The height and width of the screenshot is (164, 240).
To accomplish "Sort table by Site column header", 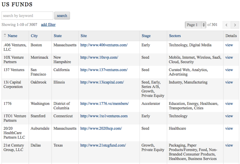I will tap(84, 36).
